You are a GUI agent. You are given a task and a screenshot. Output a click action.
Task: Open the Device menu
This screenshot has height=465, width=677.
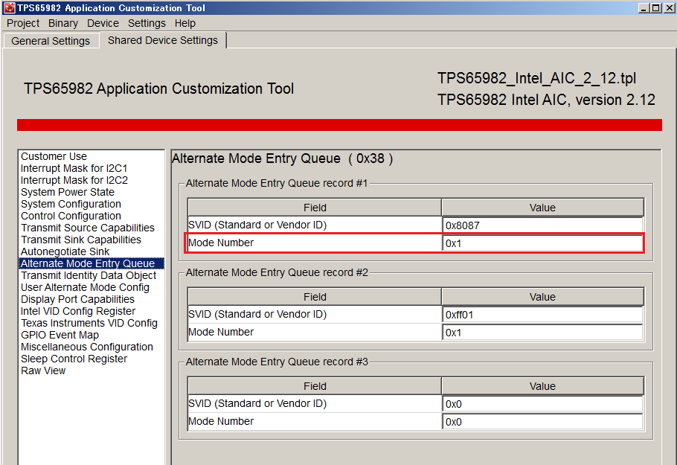coord(103,23)
